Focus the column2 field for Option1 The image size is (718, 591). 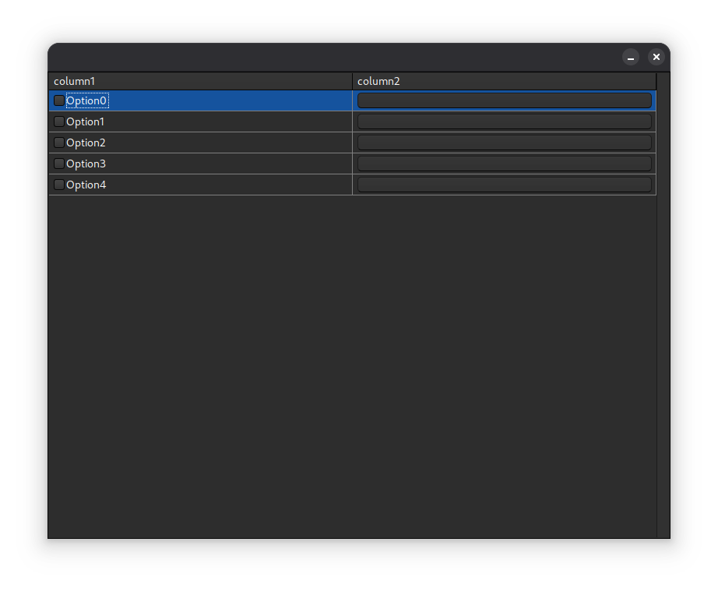504,121
